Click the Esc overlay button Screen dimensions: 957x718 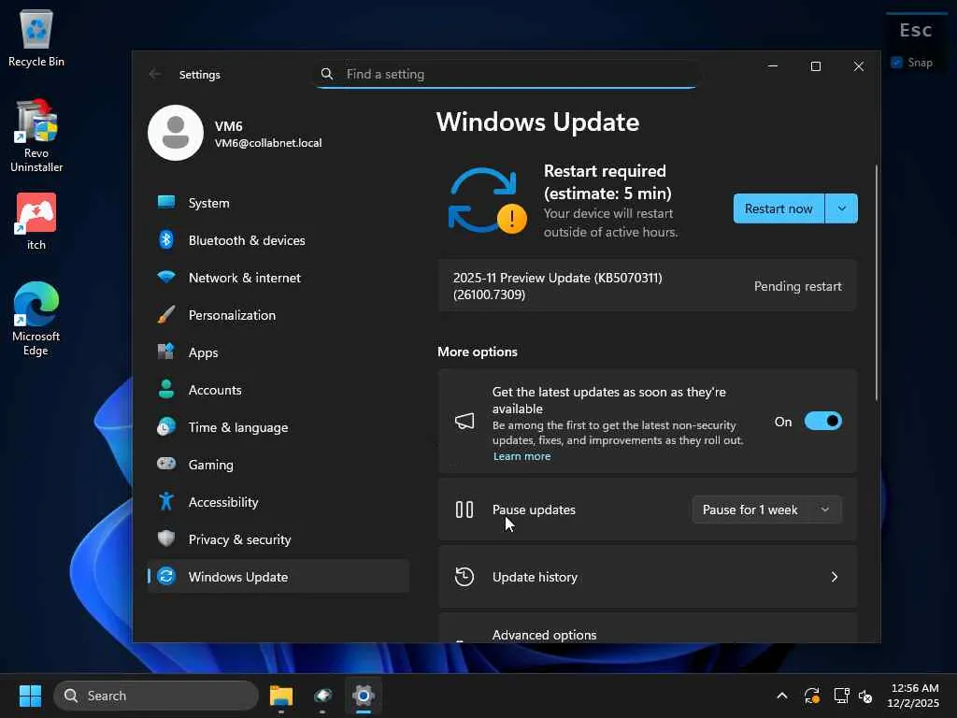click(916, 30)
